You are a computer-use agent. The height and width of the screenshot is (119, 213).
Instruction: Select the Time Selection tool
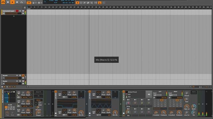click(81, 3)
